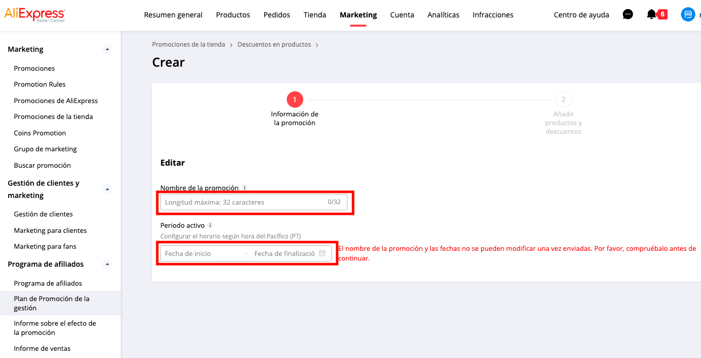The width and height of the screenshot is (701, 358).
Task: Go to Centro de ayuda
Action: tap(581, 15)
